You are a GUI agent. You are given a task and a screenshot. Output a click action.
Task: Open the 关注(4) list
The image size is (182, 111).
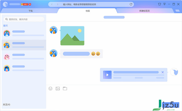[7, 105]
